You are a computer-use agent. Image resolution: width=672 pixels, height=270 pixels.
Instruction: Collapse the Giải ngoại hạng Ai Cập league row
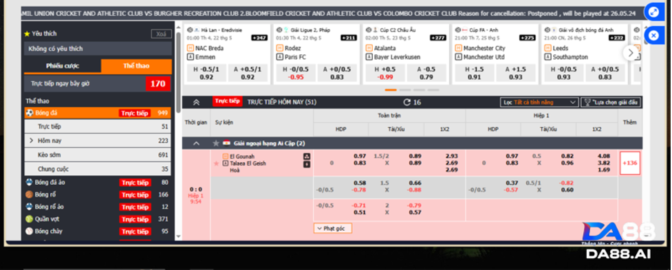click(x=196, y=144)
